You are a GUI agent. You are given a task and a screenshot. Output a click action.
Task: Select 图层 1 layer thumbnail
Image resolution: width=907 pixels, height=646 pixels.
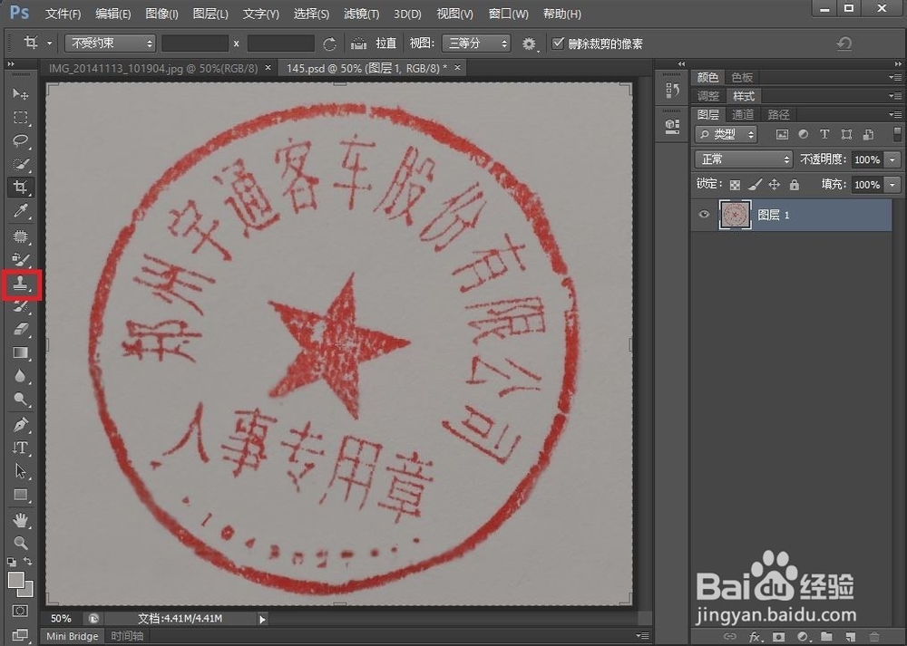[x=735, y=215]
